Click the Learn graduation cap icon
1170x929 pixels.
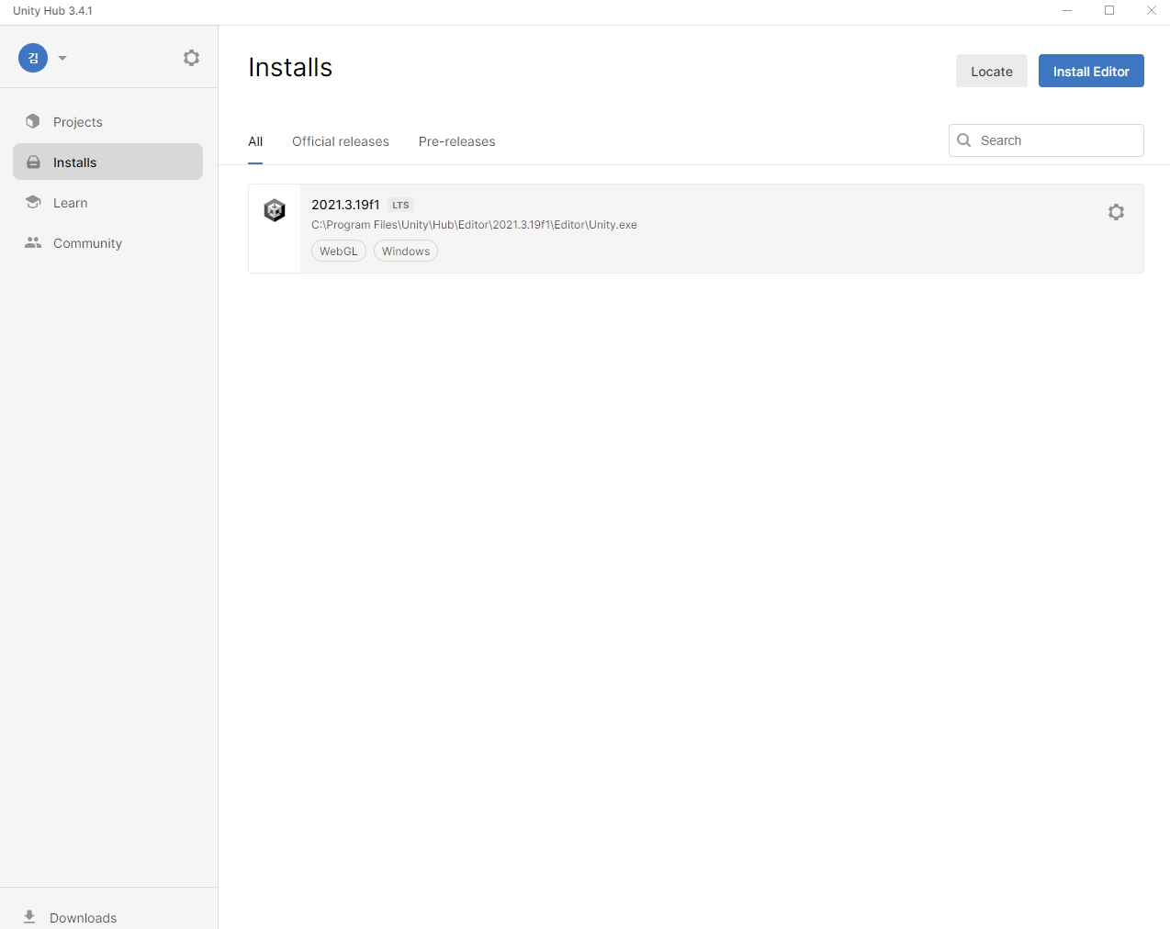coord(33,202)
